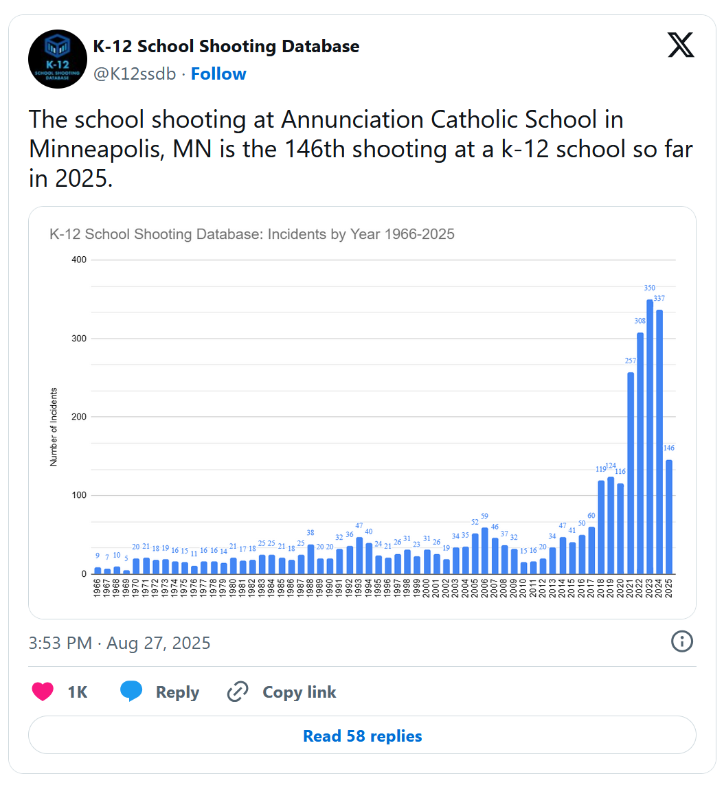Click the Copy link label

(x=299, y=692)
